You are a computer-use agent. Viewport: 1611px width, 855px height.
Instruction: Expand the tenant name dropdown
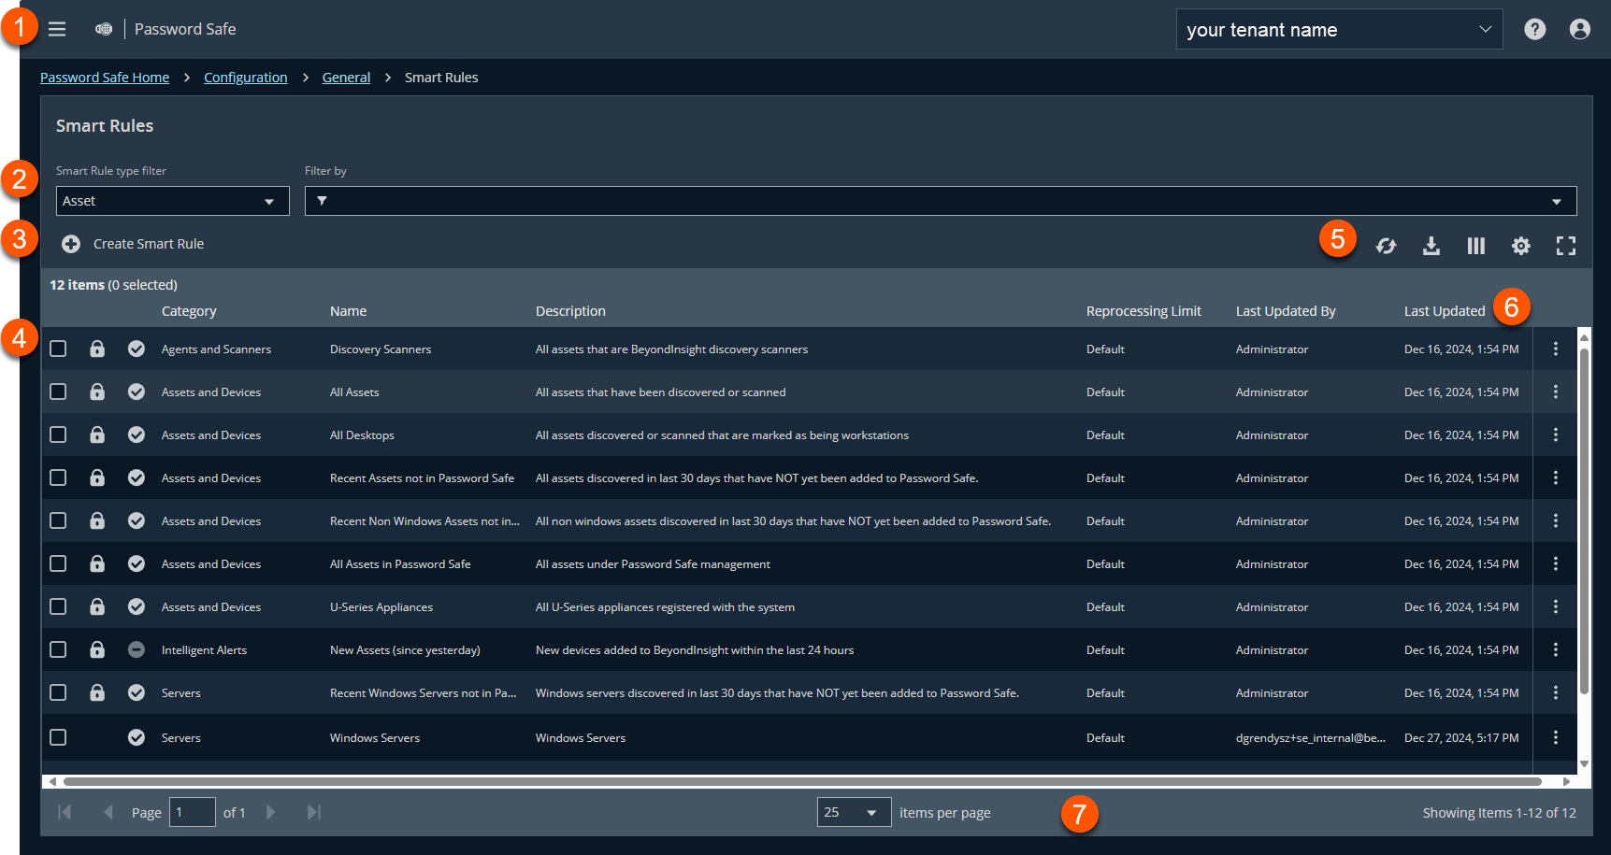(1339, 29)
